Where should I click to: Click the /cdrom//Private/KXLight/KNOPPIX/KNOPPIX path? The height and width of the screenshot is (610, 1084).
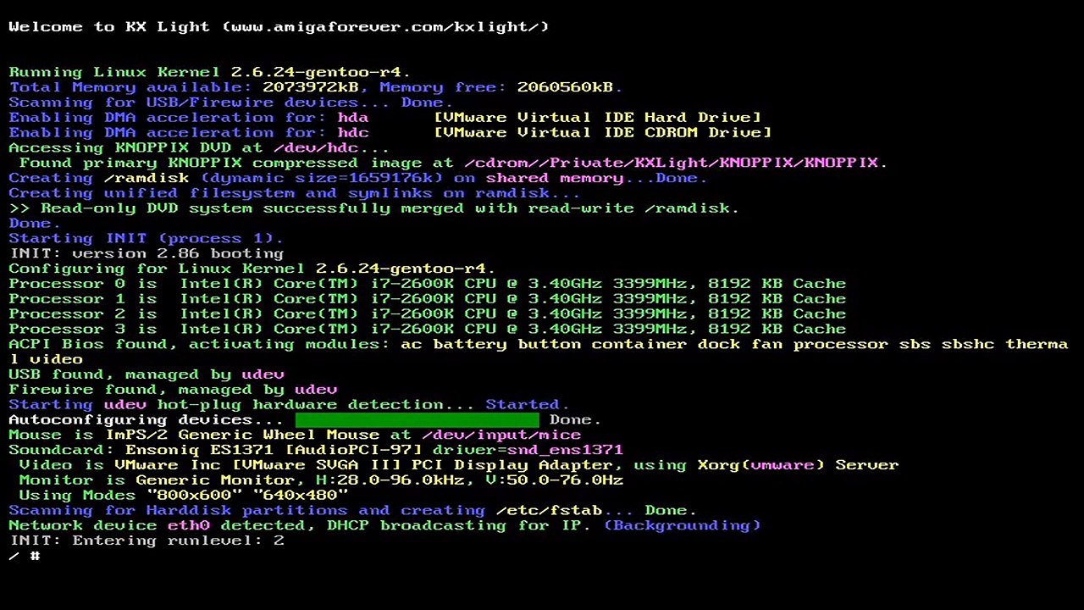click(671, 163)
